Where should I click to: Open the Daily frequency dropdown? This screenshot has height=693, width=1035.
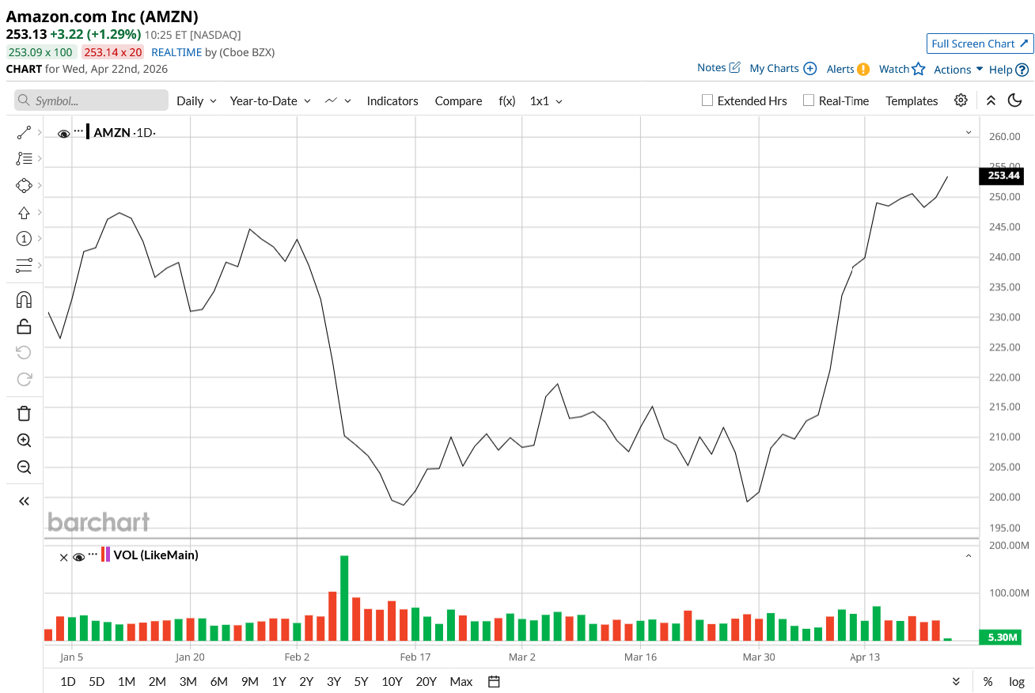pyautogui.click(x=196, y=100)
